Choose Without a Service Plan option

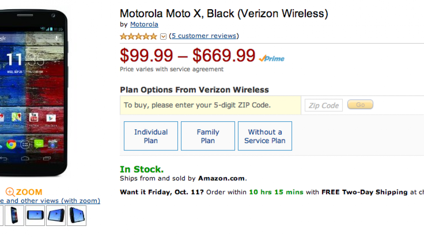(265, 136)
